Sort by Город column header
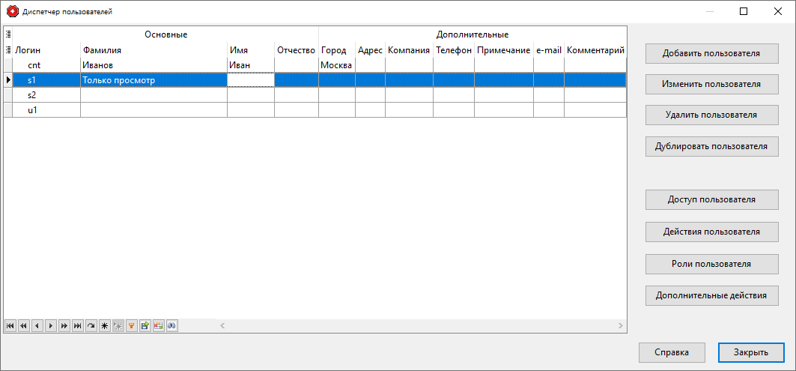 [336, 49]
